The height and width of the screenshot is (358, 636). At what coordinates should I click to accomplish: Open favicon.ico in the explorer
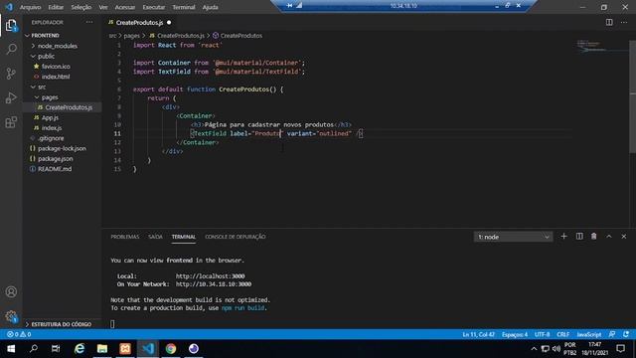click(x=56, y=67)
